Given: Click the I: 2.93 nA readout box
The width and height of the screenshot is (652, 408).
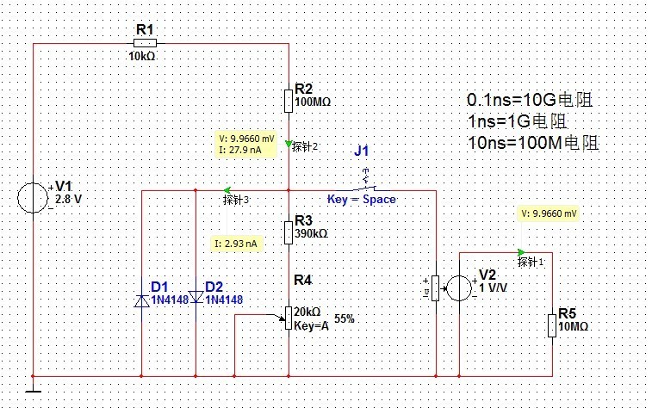Looking at the screenshot, I should point(236,244).
